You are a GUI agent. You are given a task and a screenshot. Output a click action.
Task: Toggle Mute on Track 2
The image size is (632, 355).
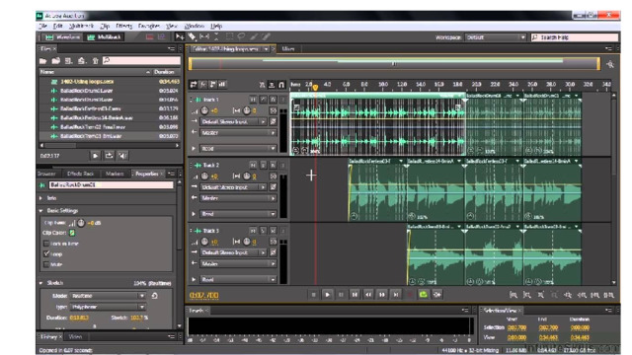(x=253, y=165)
